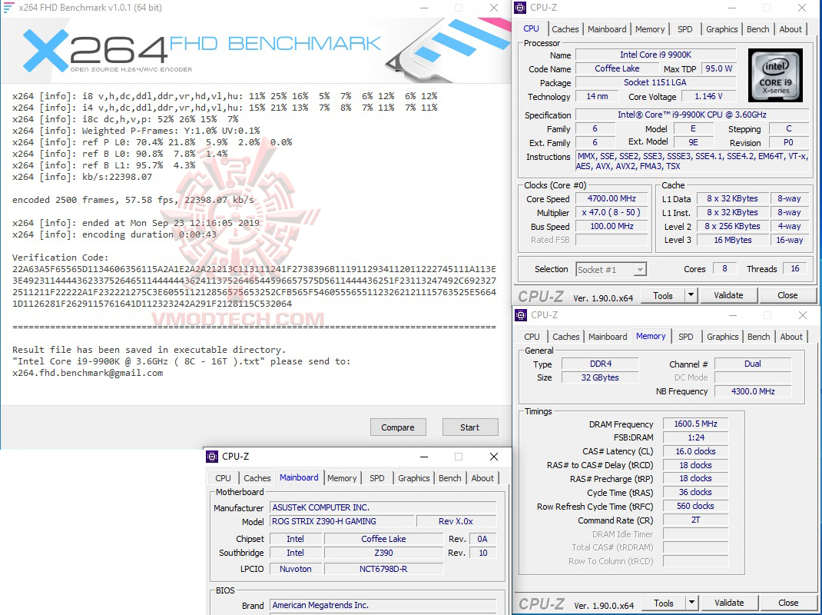The width and height of the screenshot is (822, 615).
Task: Open Caches tab in the Mainboard CPU-Z window
Action: (x=257, y=478)
